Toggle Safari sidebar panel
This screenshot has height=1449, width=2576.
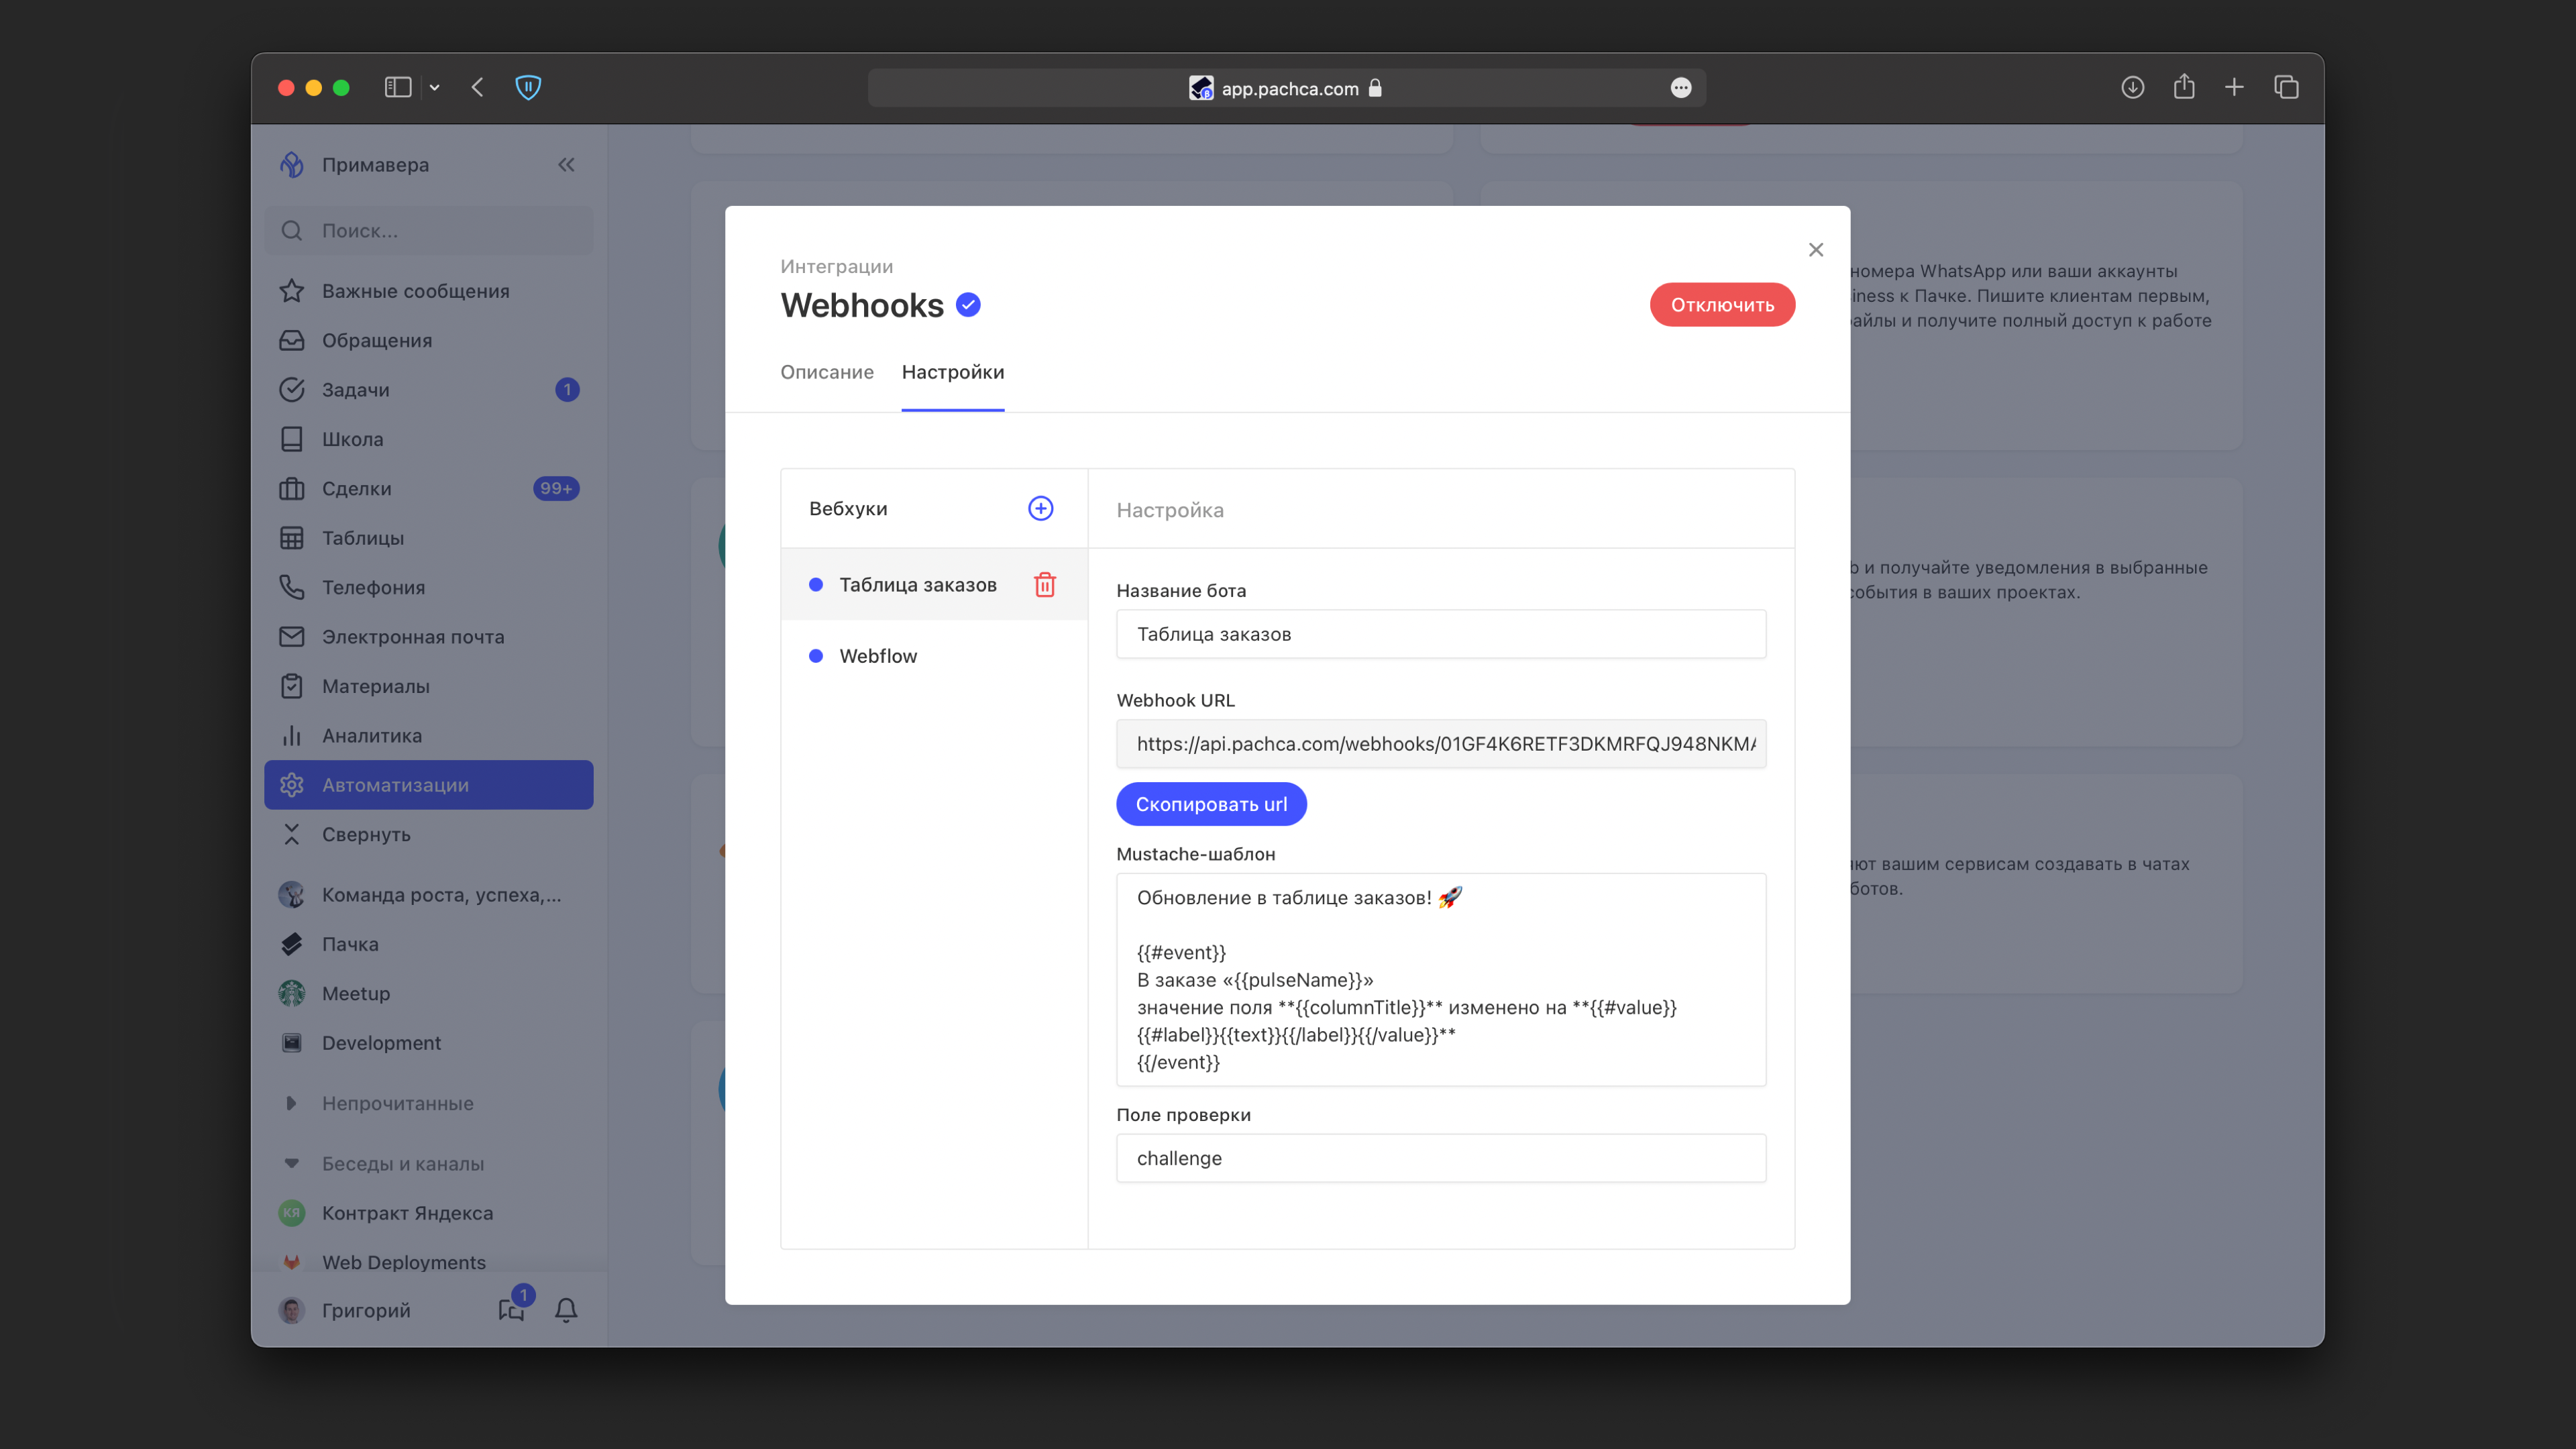point(398,88)
